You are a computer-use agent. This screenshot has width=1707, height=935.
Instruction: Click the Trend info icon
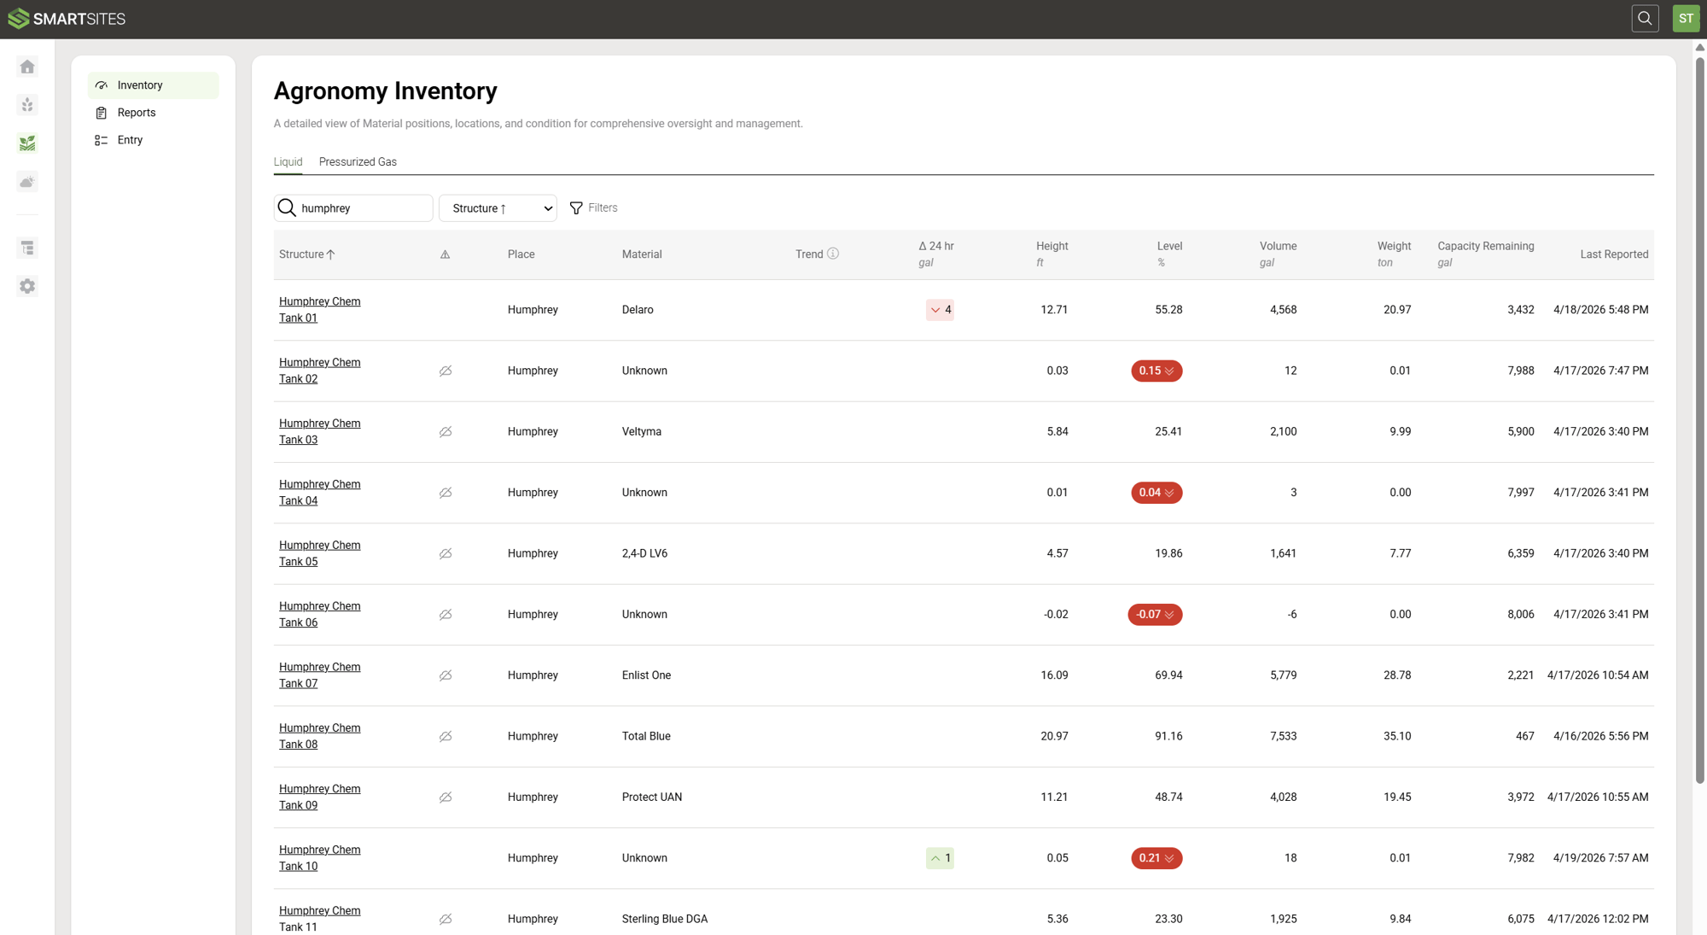tap(833, 254)
